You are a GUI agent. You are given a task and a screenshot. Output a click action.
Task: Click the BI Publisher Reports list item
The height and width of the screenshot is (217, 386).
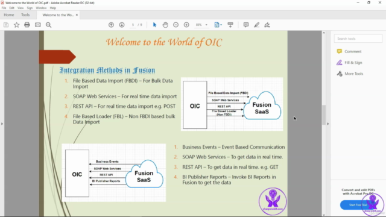tap(229, 180)
